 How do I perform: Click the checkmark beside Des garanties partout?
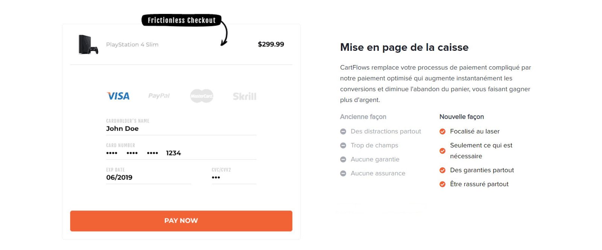pyautogui.click(x=442, y=170)
